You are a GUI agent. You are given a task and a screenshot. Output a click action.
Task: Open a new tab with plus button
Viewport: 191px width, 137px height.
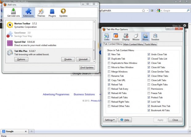point(31,131)
